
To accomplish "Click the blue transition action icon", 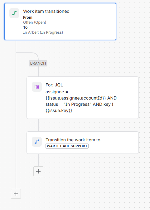I will (37, 142).
